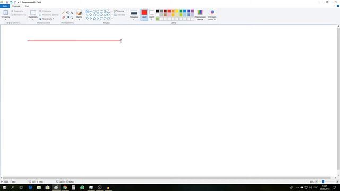Screen dimensions: 340x191
Task: Select the Fill with color bucket tool
Action: [67, 13]
